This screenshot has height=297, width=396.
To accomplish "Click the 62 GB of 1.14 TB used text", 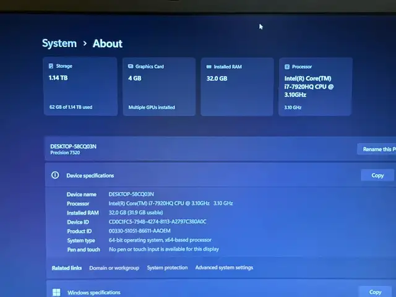I will (71, 107).
